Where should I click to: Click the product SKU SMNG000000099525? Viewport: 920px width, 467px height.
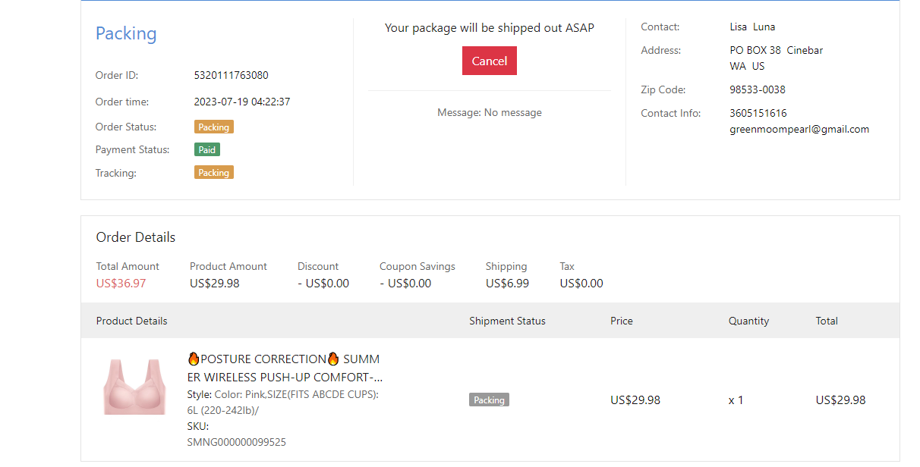(236, 442)
